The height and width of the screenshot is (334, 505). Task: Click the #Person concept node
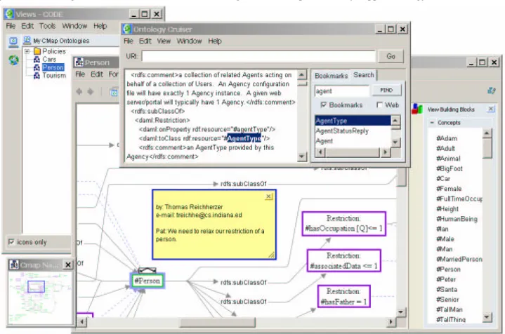(147, 281)
